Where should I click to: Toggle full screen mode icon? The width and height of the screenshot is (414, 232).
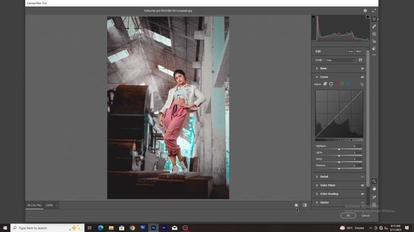point(374,10)
